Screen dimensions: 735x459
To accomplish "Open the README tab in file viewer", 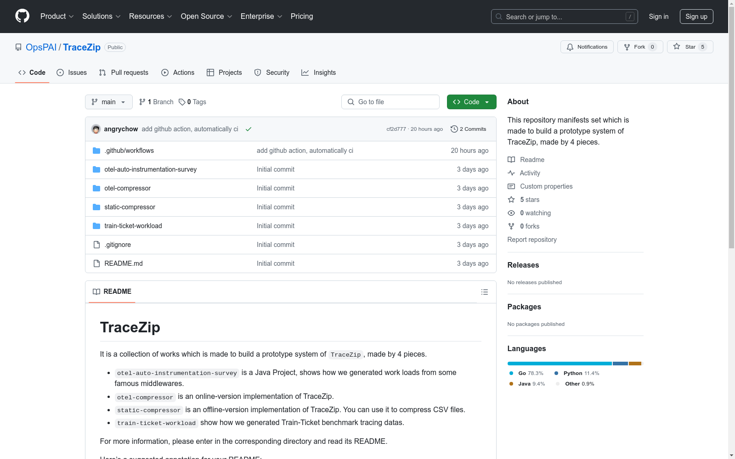I will tap(112, 291).
